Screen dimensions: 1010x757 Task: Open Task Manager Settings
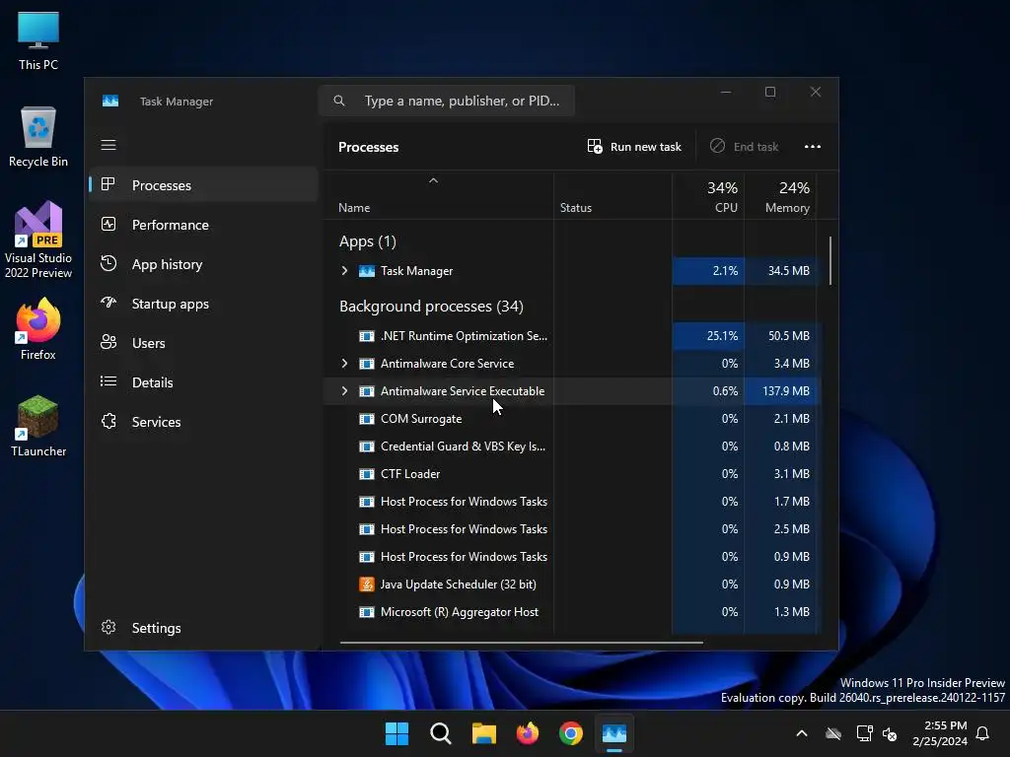point(203,628)
